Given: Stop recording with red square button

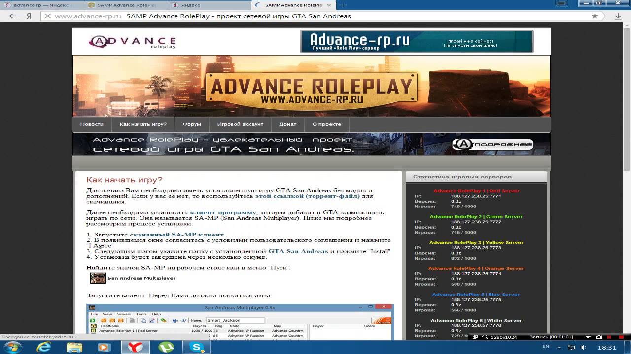Looking at the screenshot, I should tap(620, 337).
